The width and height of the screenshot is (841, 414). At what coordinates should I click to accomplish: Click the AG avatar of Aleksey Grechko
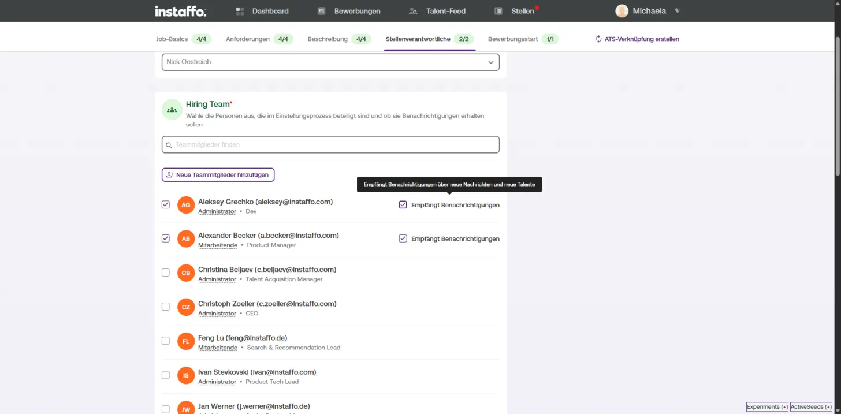pyautogui.click(x=186, y=205)
